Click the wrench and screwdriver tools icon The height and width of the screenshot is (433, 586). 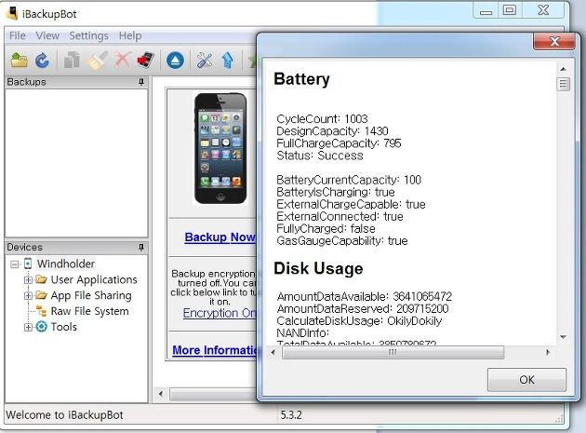pos(205,60)
